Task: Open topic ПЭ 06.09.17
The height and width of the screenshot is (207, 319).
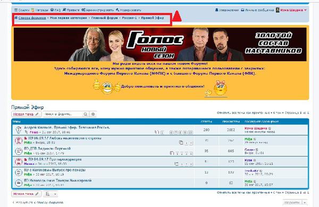Action: point(65,138)
